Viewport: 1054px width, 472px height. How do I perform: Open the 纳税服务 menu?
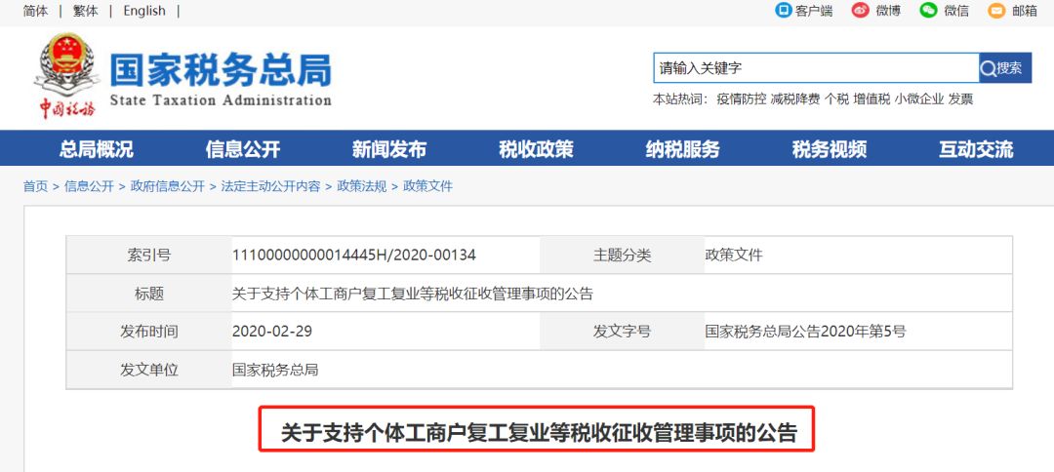click(683, 149)
